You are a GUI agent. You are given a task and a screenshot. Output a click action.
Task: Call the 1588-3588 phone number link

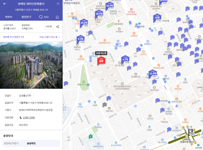click(29, 118)
